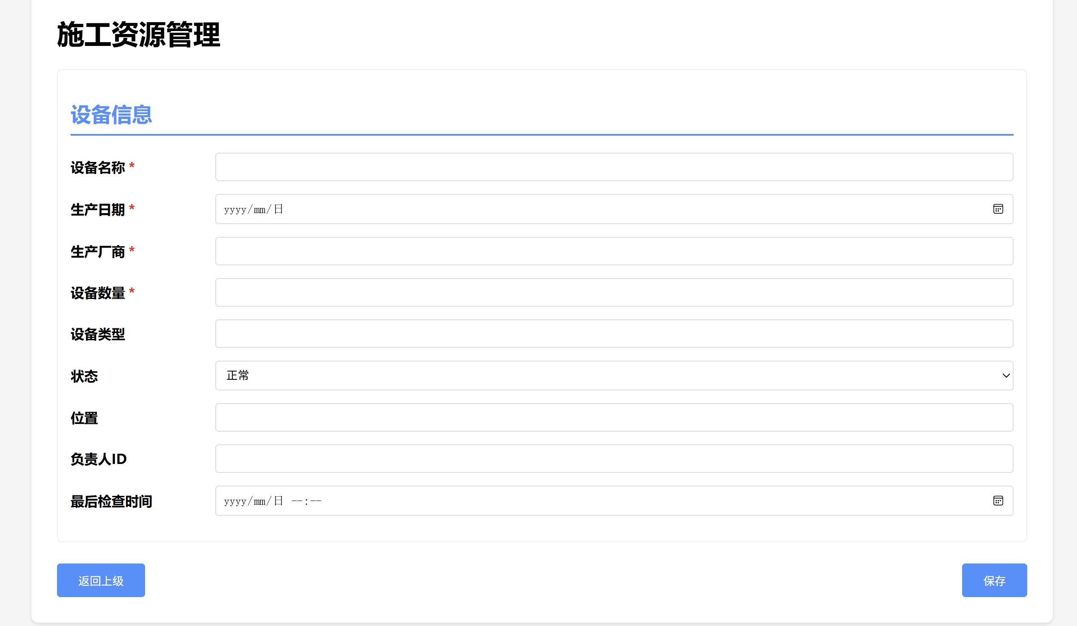Focus the 位置 input field
The width and height of the screenshot is (1077, 626).
point(614,417)
